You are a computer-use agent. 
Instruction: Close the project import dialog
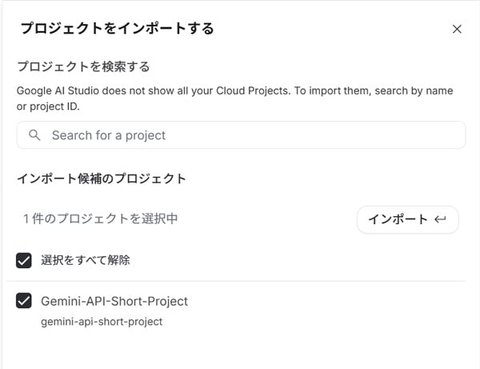tap(457, 29)
